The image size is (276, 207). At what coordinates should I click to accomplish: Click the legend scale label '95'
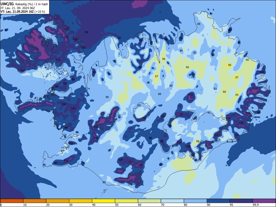(231, 205)
